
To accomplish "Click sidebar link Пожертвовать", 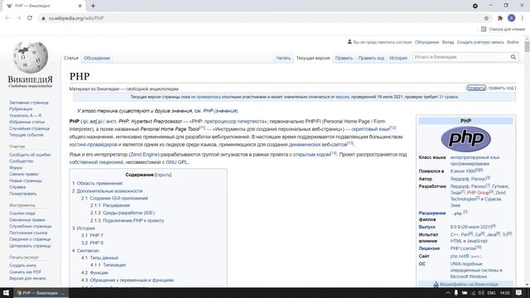I will click(x=22, y=194).
